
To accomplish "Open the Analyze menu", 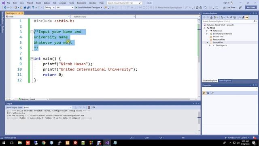I will coord(63,3).
